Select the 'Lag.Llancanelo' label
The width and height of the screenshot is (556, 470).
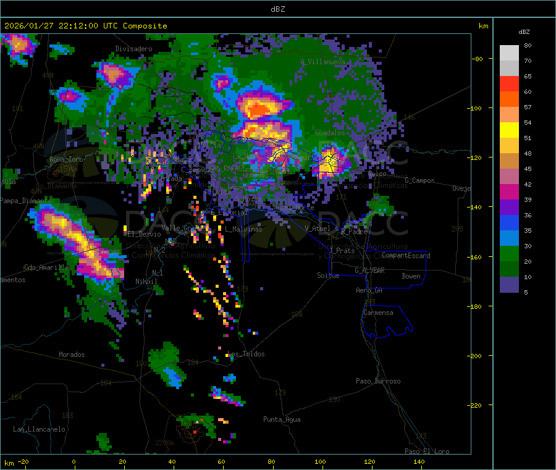point(40,429)
